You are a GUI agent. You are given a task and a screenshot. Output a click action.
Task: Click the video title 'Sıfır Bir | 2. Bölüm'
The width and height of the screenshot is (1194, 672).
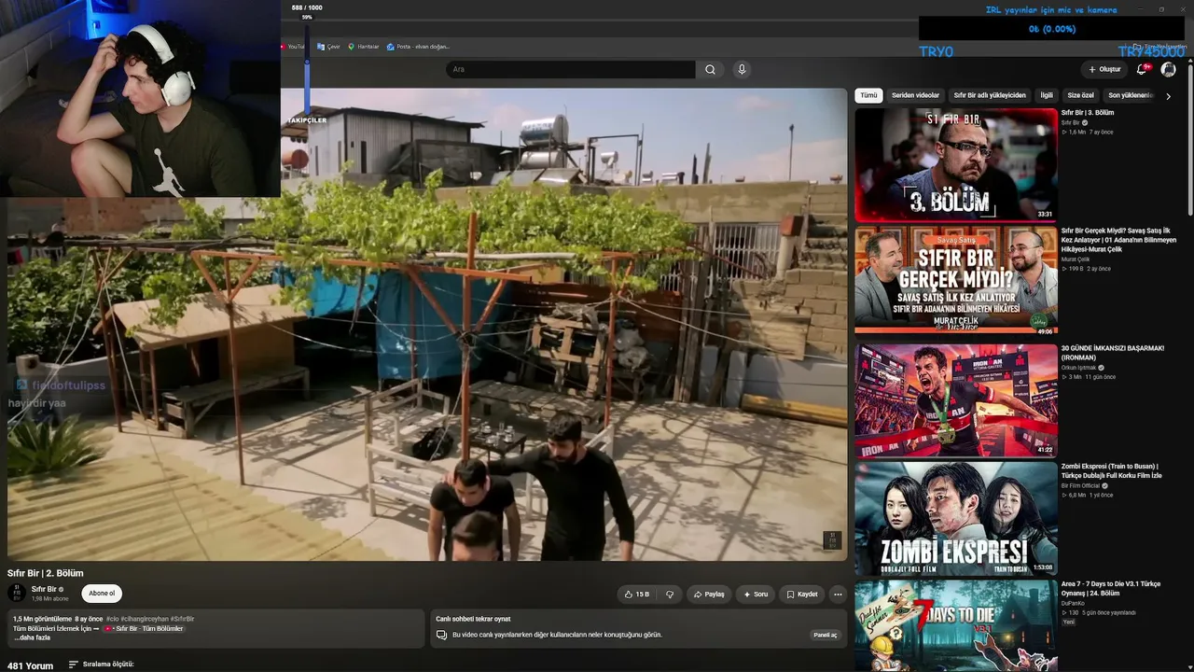(x=46, y=573)
